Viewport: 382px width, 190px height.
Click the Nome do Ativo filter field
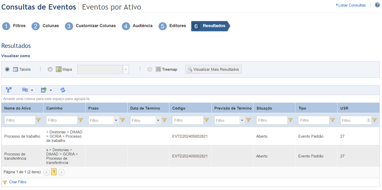coord(20,120)
